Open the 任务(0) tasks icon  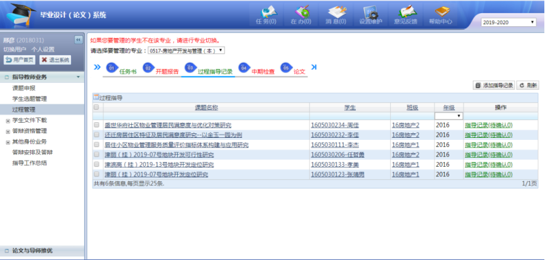pyautogui.click(x=266, y=12)
